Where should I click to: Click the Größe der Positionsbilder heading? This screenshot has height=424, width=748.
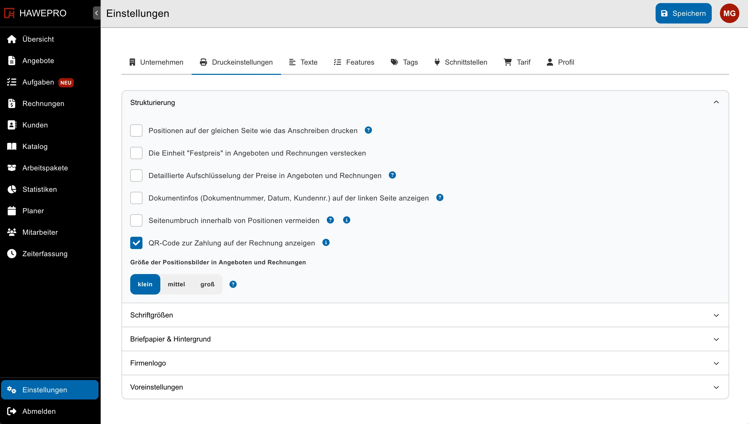tap(218, 262)
